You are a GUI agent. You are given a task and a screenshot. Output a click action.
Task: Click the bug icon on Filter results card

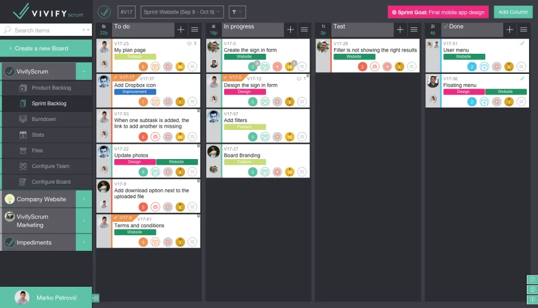[x=375, y=67]
